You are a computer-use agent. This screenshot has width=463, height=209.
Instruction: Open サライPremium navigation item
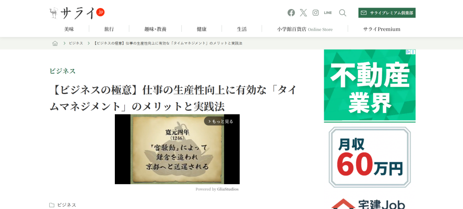click(382, 29)
